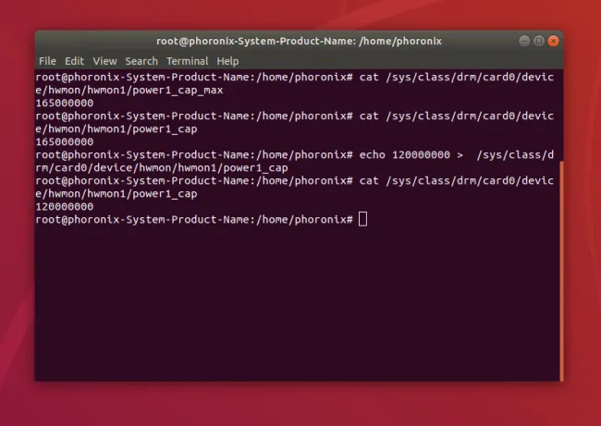Open the Search menu
Viewport: 601px width, 426px height.
(141, 61)
